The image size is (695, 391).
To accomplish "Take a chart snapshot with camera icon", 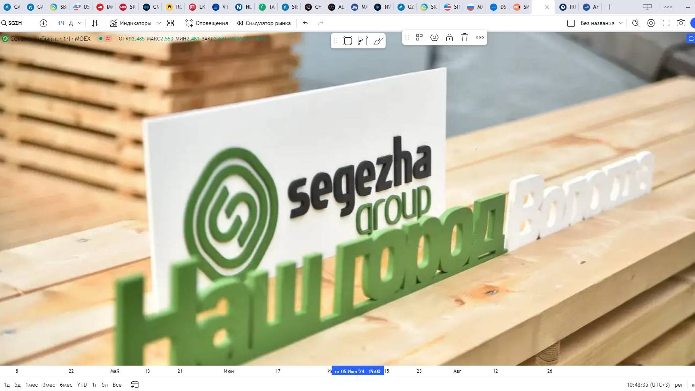I will (x=681, y=23).
